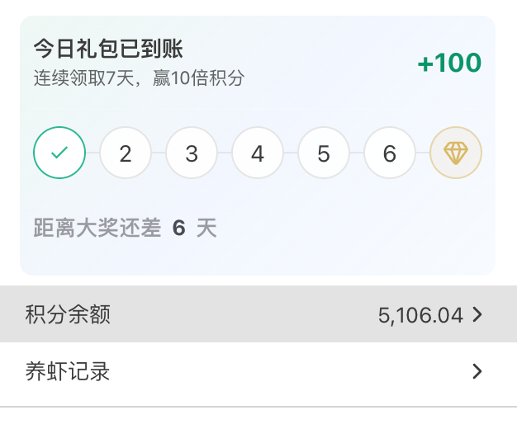This screenshot has height=429, width=517.
Task: Click the 天 unit after the countdown
Action: click(x=206, y=229)
